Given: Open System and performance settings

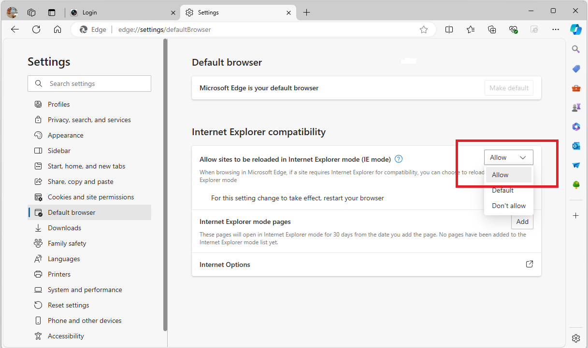Looking at the screenshot, I should click(90, 290).
